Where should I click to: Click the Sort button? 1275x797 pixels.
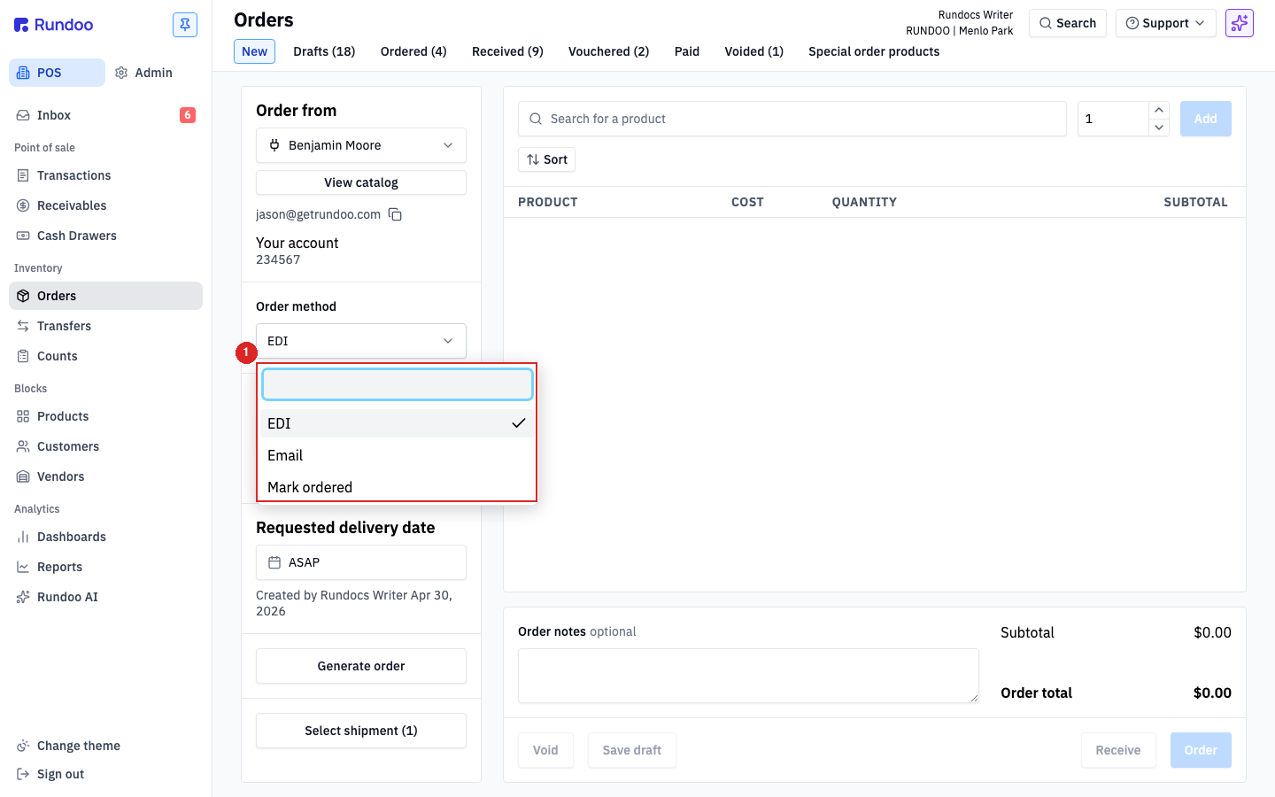pos(547,159)
